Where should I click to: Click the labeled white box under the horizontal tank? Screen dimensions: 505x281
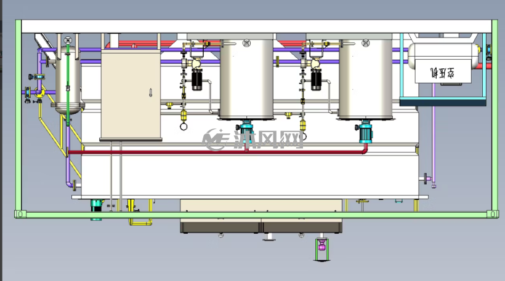pyautogui.click(x=443, y=71)
